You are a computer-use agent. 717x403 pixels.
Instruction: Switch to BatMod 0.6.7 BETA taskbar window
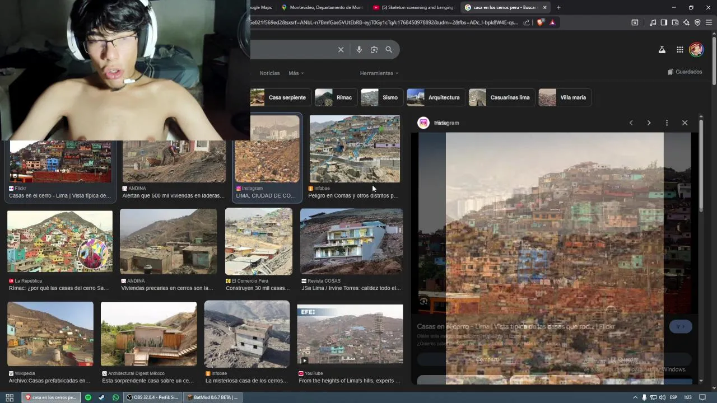pos(213,397)
